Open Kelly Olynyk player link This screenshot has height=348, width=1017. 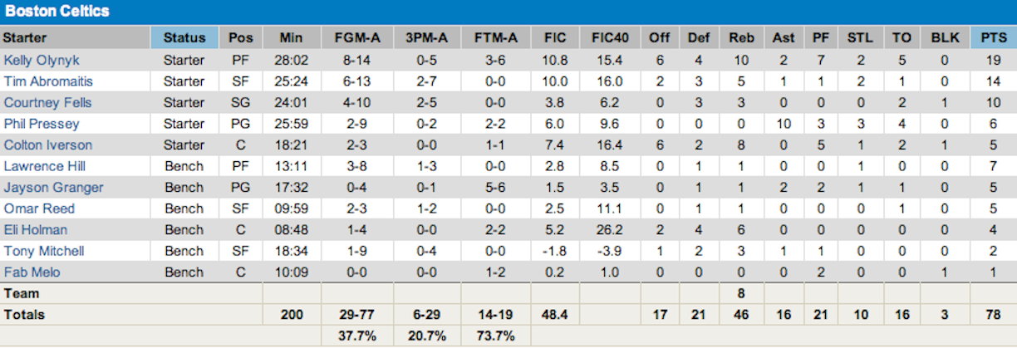point(41,60)
